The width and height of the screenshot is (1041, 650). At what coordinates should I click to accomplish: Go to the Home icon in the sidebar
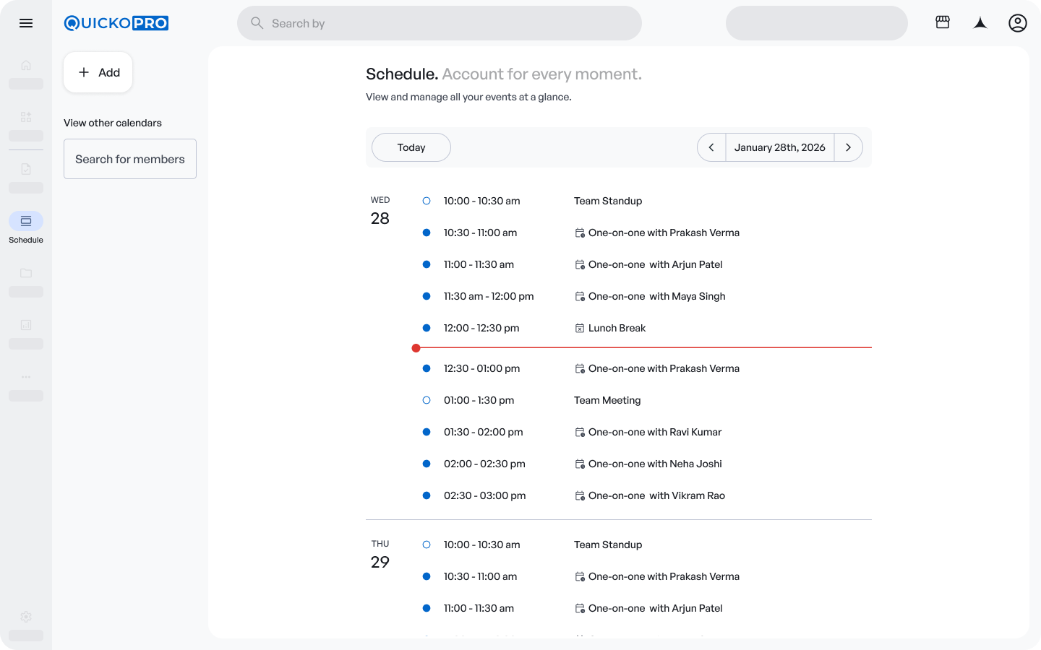(x=26, y=65)
